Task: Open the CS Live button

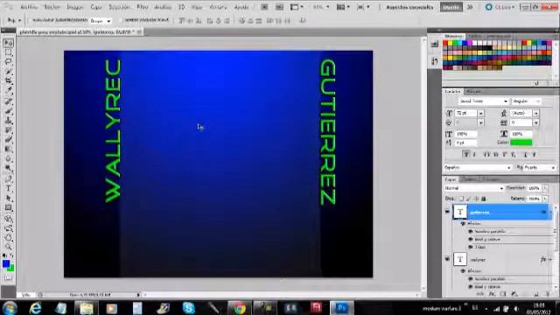Action: pyautogui.click(x=500, y=7)
